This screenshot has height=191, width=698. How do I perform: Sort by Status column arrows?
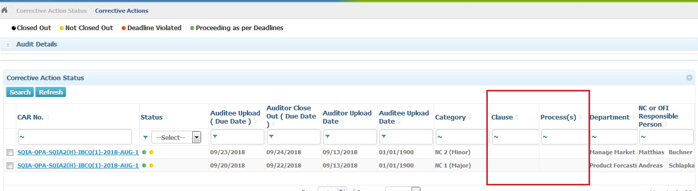[167, 117]
